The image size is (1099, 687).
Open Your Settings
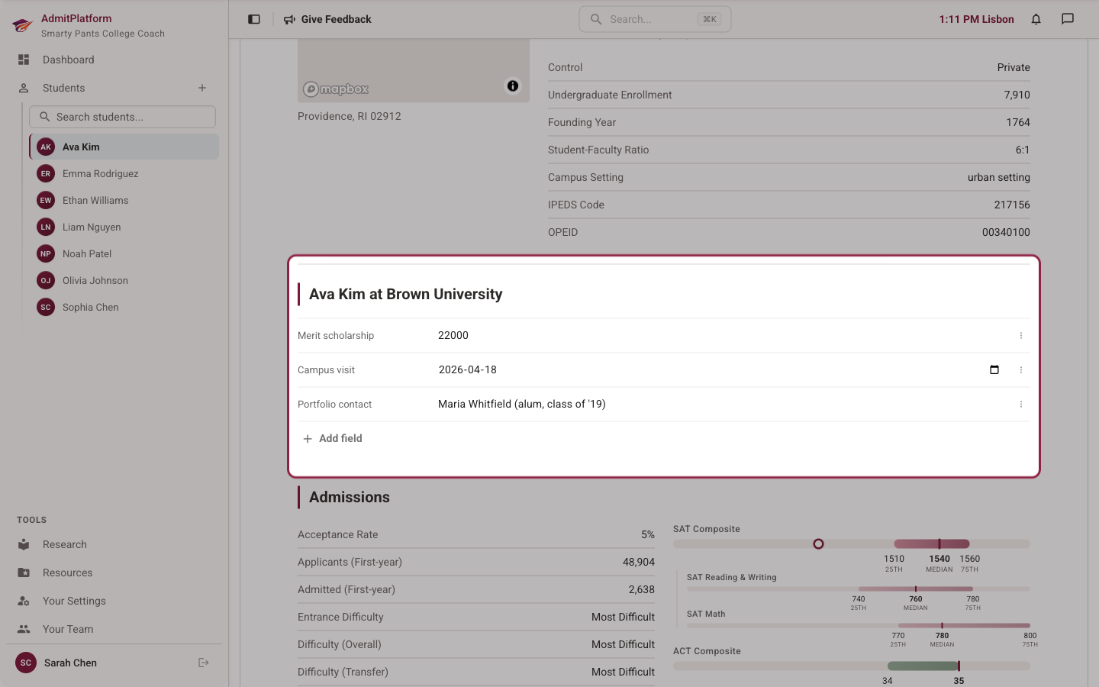click(114, 601)
